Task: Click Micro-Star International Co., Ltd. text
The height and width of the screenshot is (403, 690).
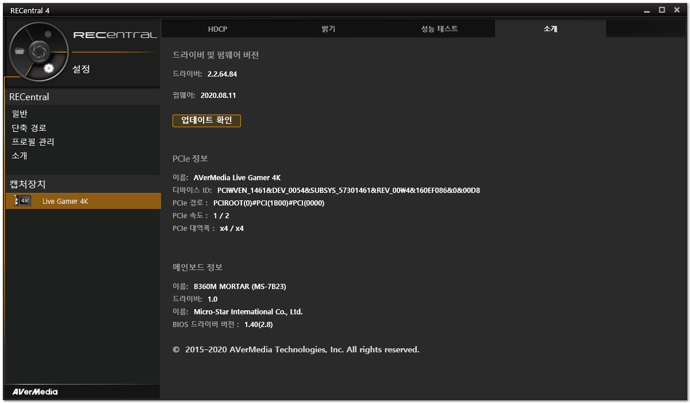Action: (x=248, y=312)
